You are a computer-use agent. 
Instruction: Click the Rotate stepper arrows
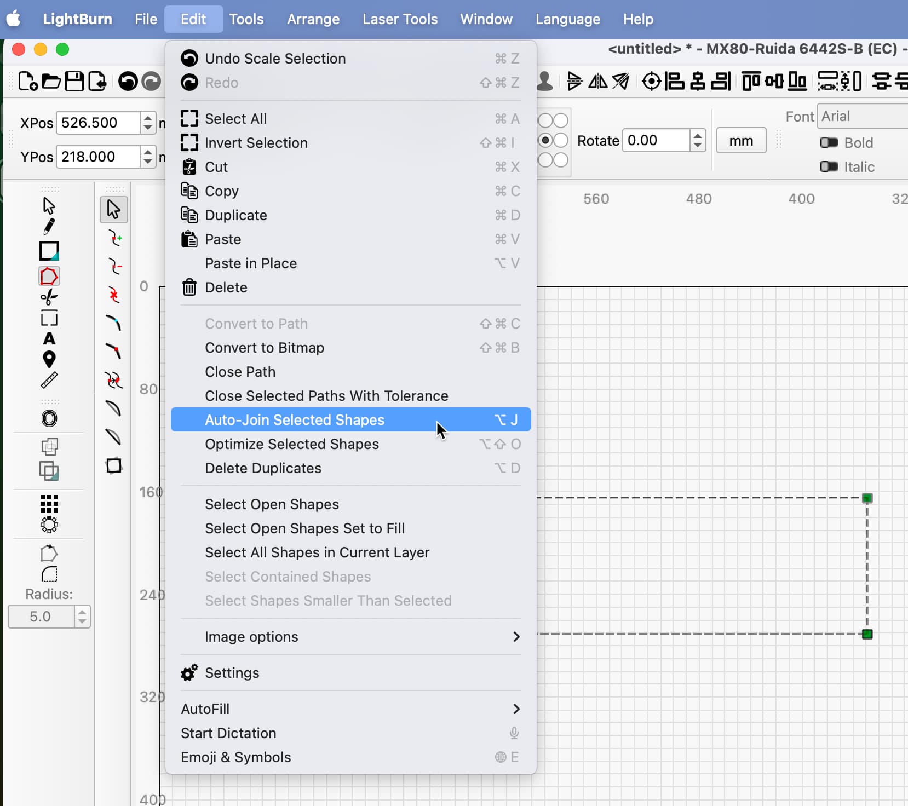pyautogui.click(x=697, y=141)
